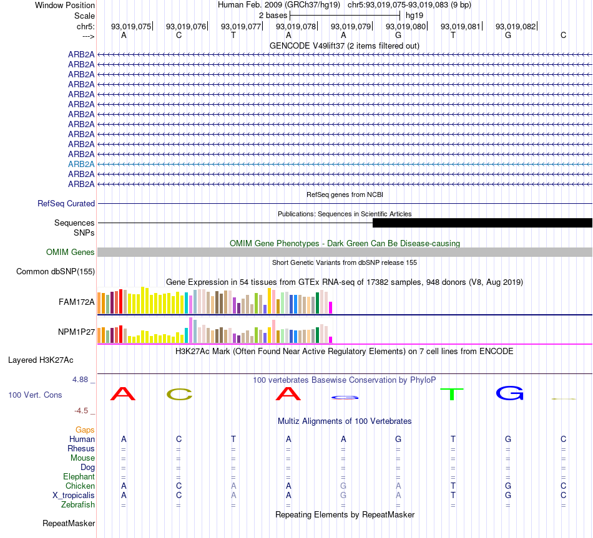593x538 pixels.
Task: Click the large blue G conservation letter
Action: pyautogui.click(x=510, y=393)
